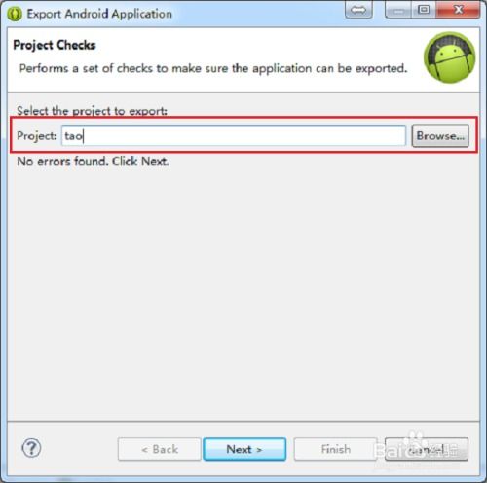Click the Project Checks heading

[55, 45]
